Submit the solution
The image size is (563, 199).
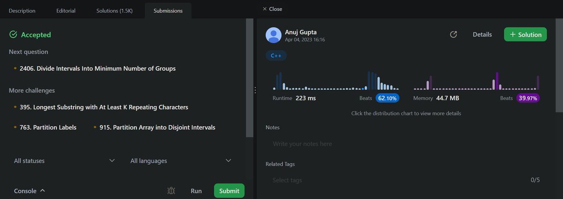coord(229,191)
